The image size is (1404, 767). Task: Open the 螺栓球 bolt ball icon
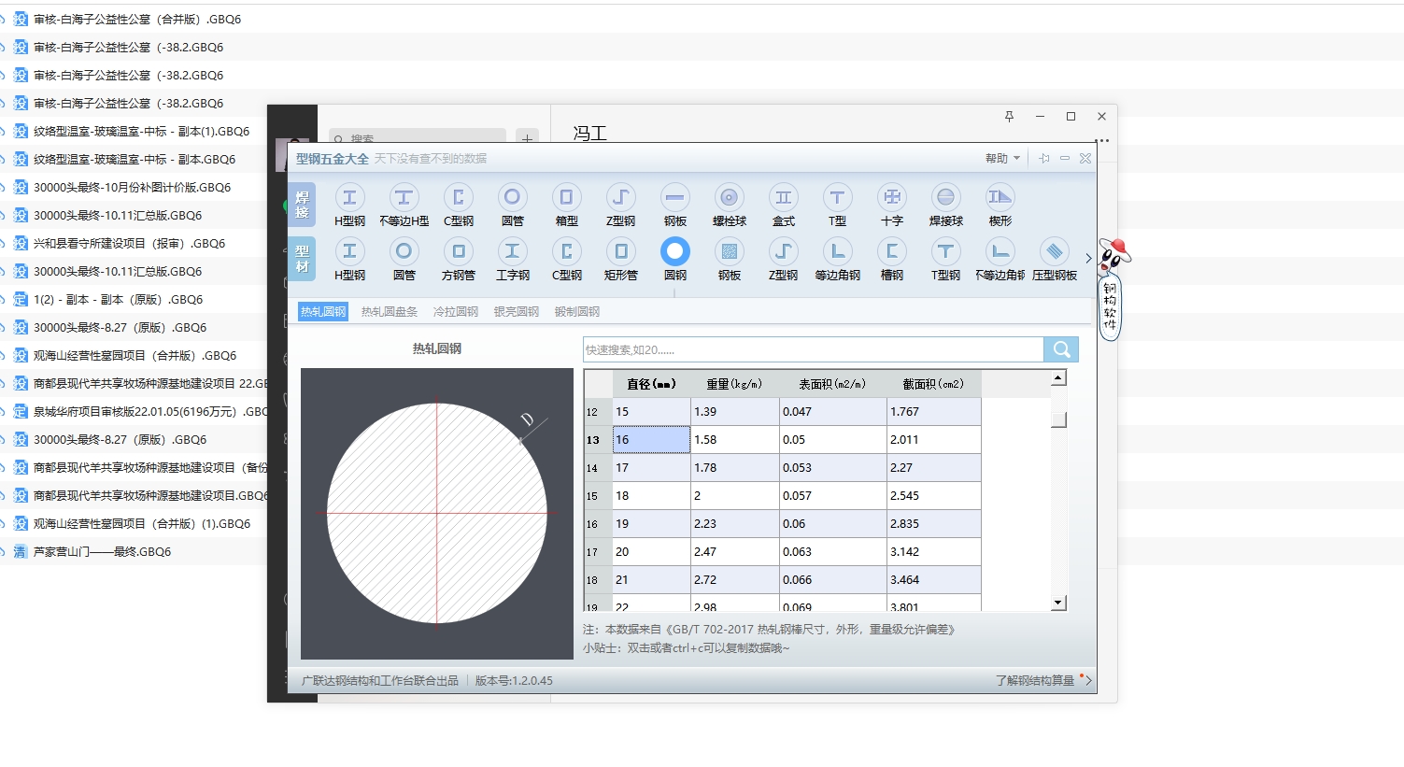coord(729,206)
